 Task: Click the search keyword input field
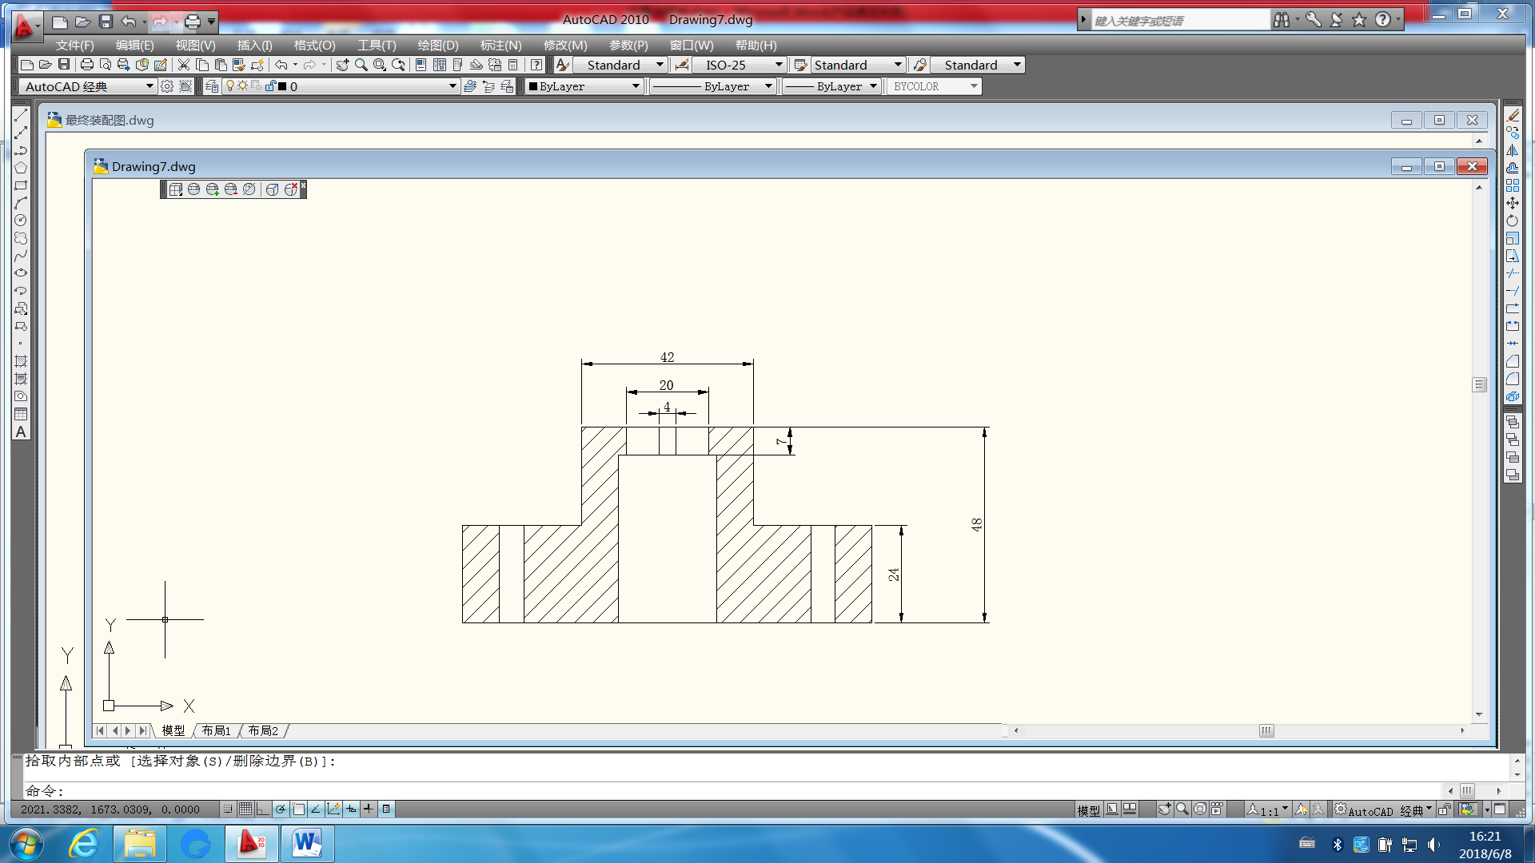1179,21
